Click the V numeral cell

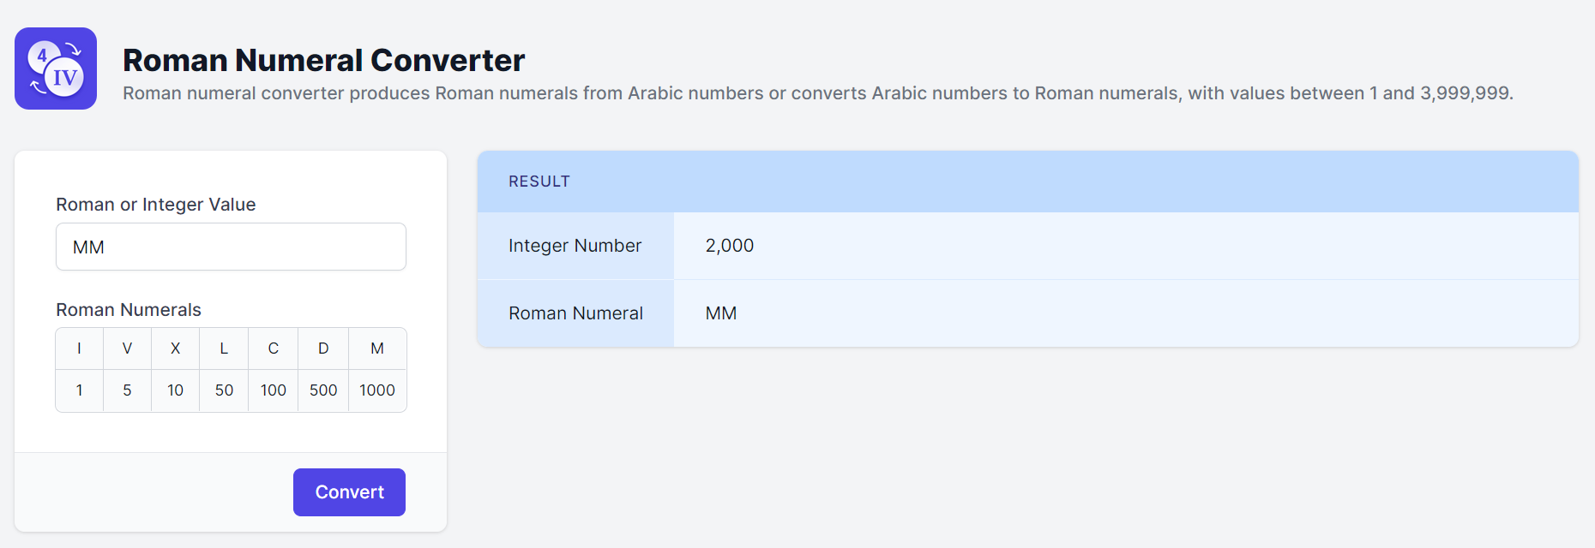[127, 348]
